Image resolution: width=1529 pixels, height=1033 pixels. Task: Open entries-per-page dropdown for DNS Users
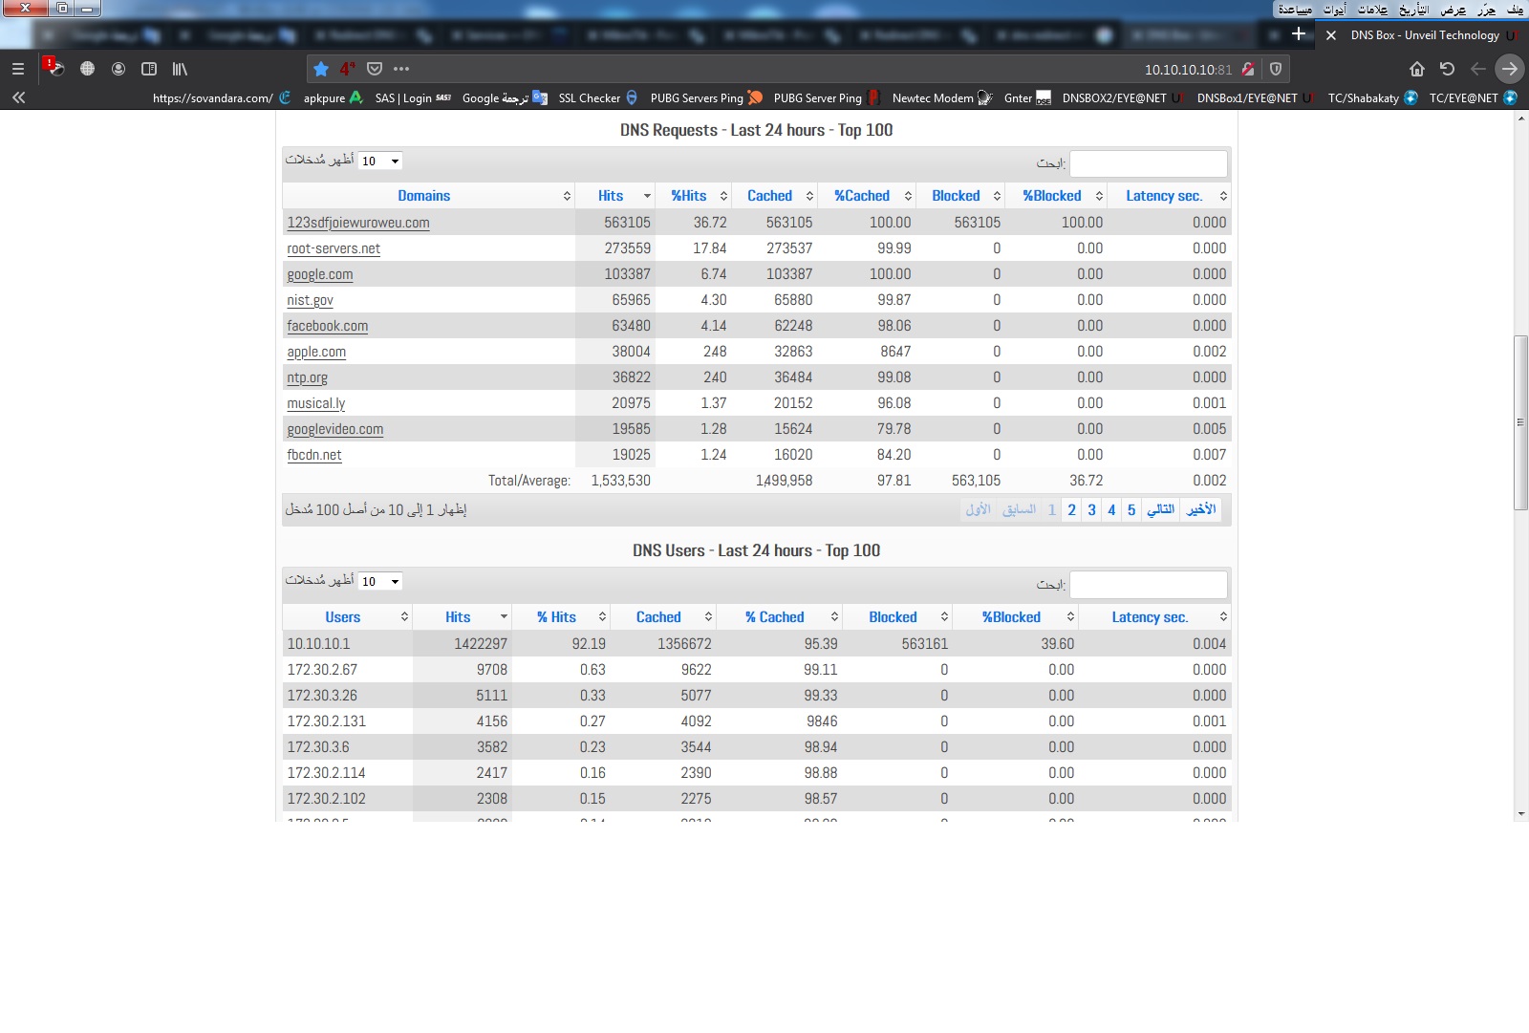[380, 581]
